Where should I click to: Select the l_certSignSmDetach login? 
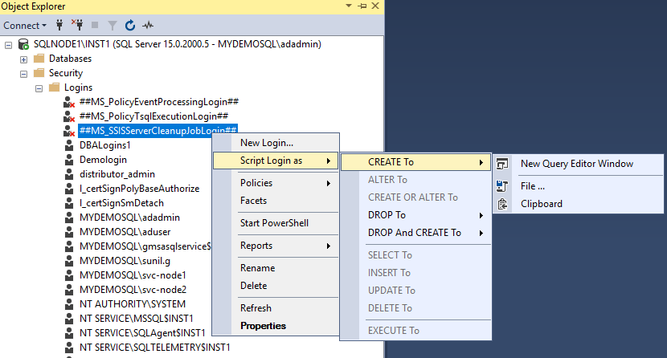pyautogui.click(x=121, y=203)
